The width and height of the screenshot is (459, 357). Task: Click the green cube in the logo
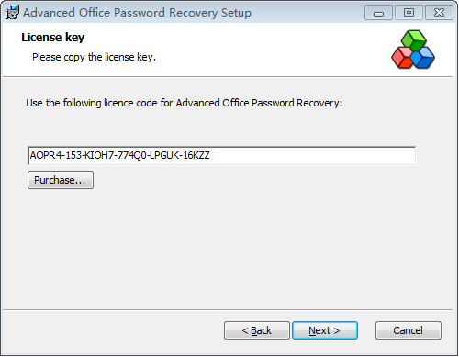click(414, 39)
